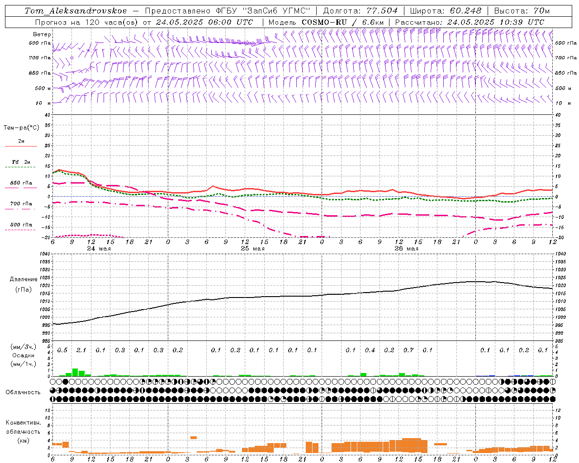Viewport: 579px width, 463px height.
Task: Click the 700 гПа temperature legend entry
Action: coord(21,204)
